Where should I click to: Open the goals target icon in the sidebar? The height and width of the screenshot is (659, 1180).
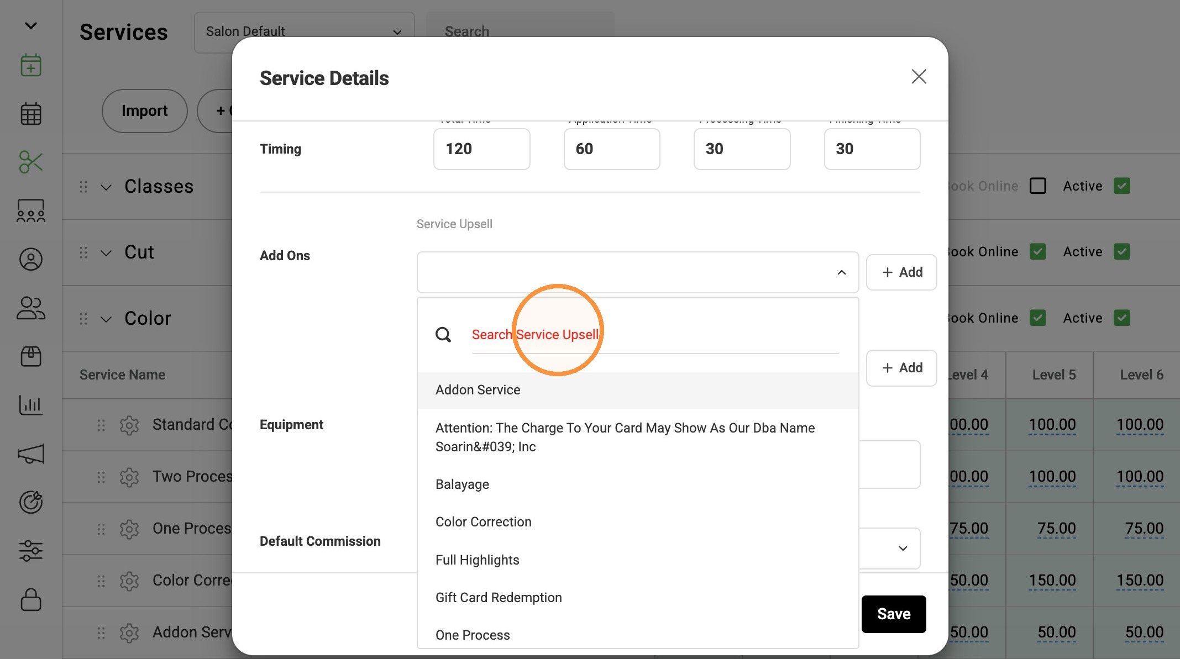click(x=31, y=502)
